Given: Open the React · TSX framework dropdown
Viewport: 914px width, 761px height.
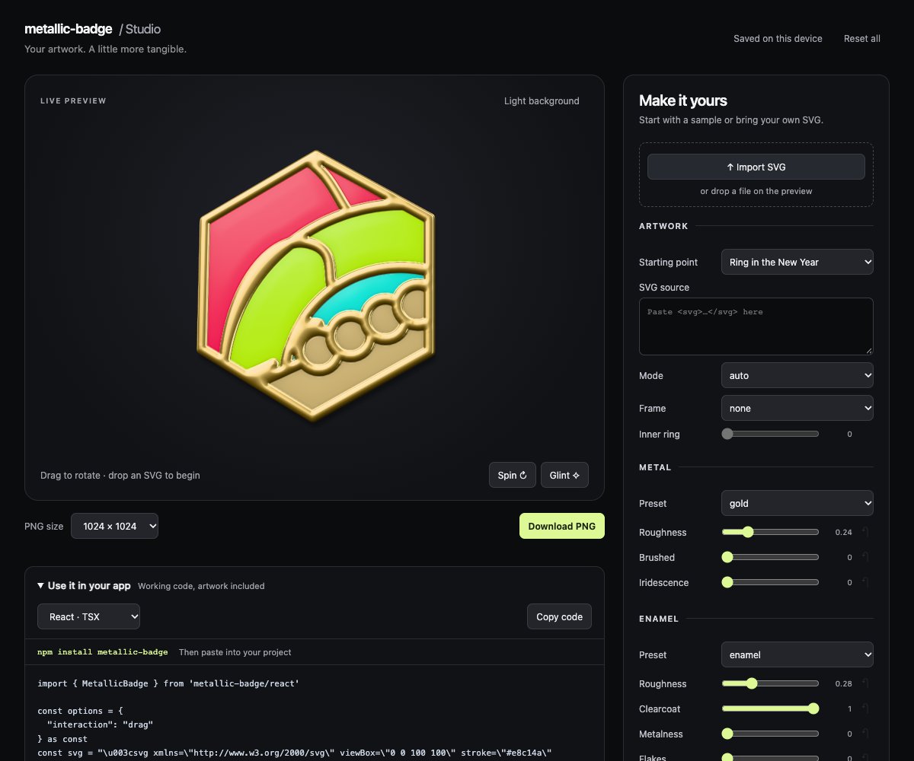Looking at the screenshot, I should tap(88, 616).
